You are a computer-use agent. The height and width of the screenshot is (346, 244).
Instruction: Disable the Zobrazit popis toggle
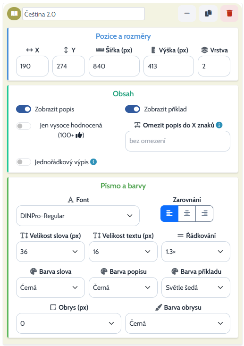(x=24, y=109)
